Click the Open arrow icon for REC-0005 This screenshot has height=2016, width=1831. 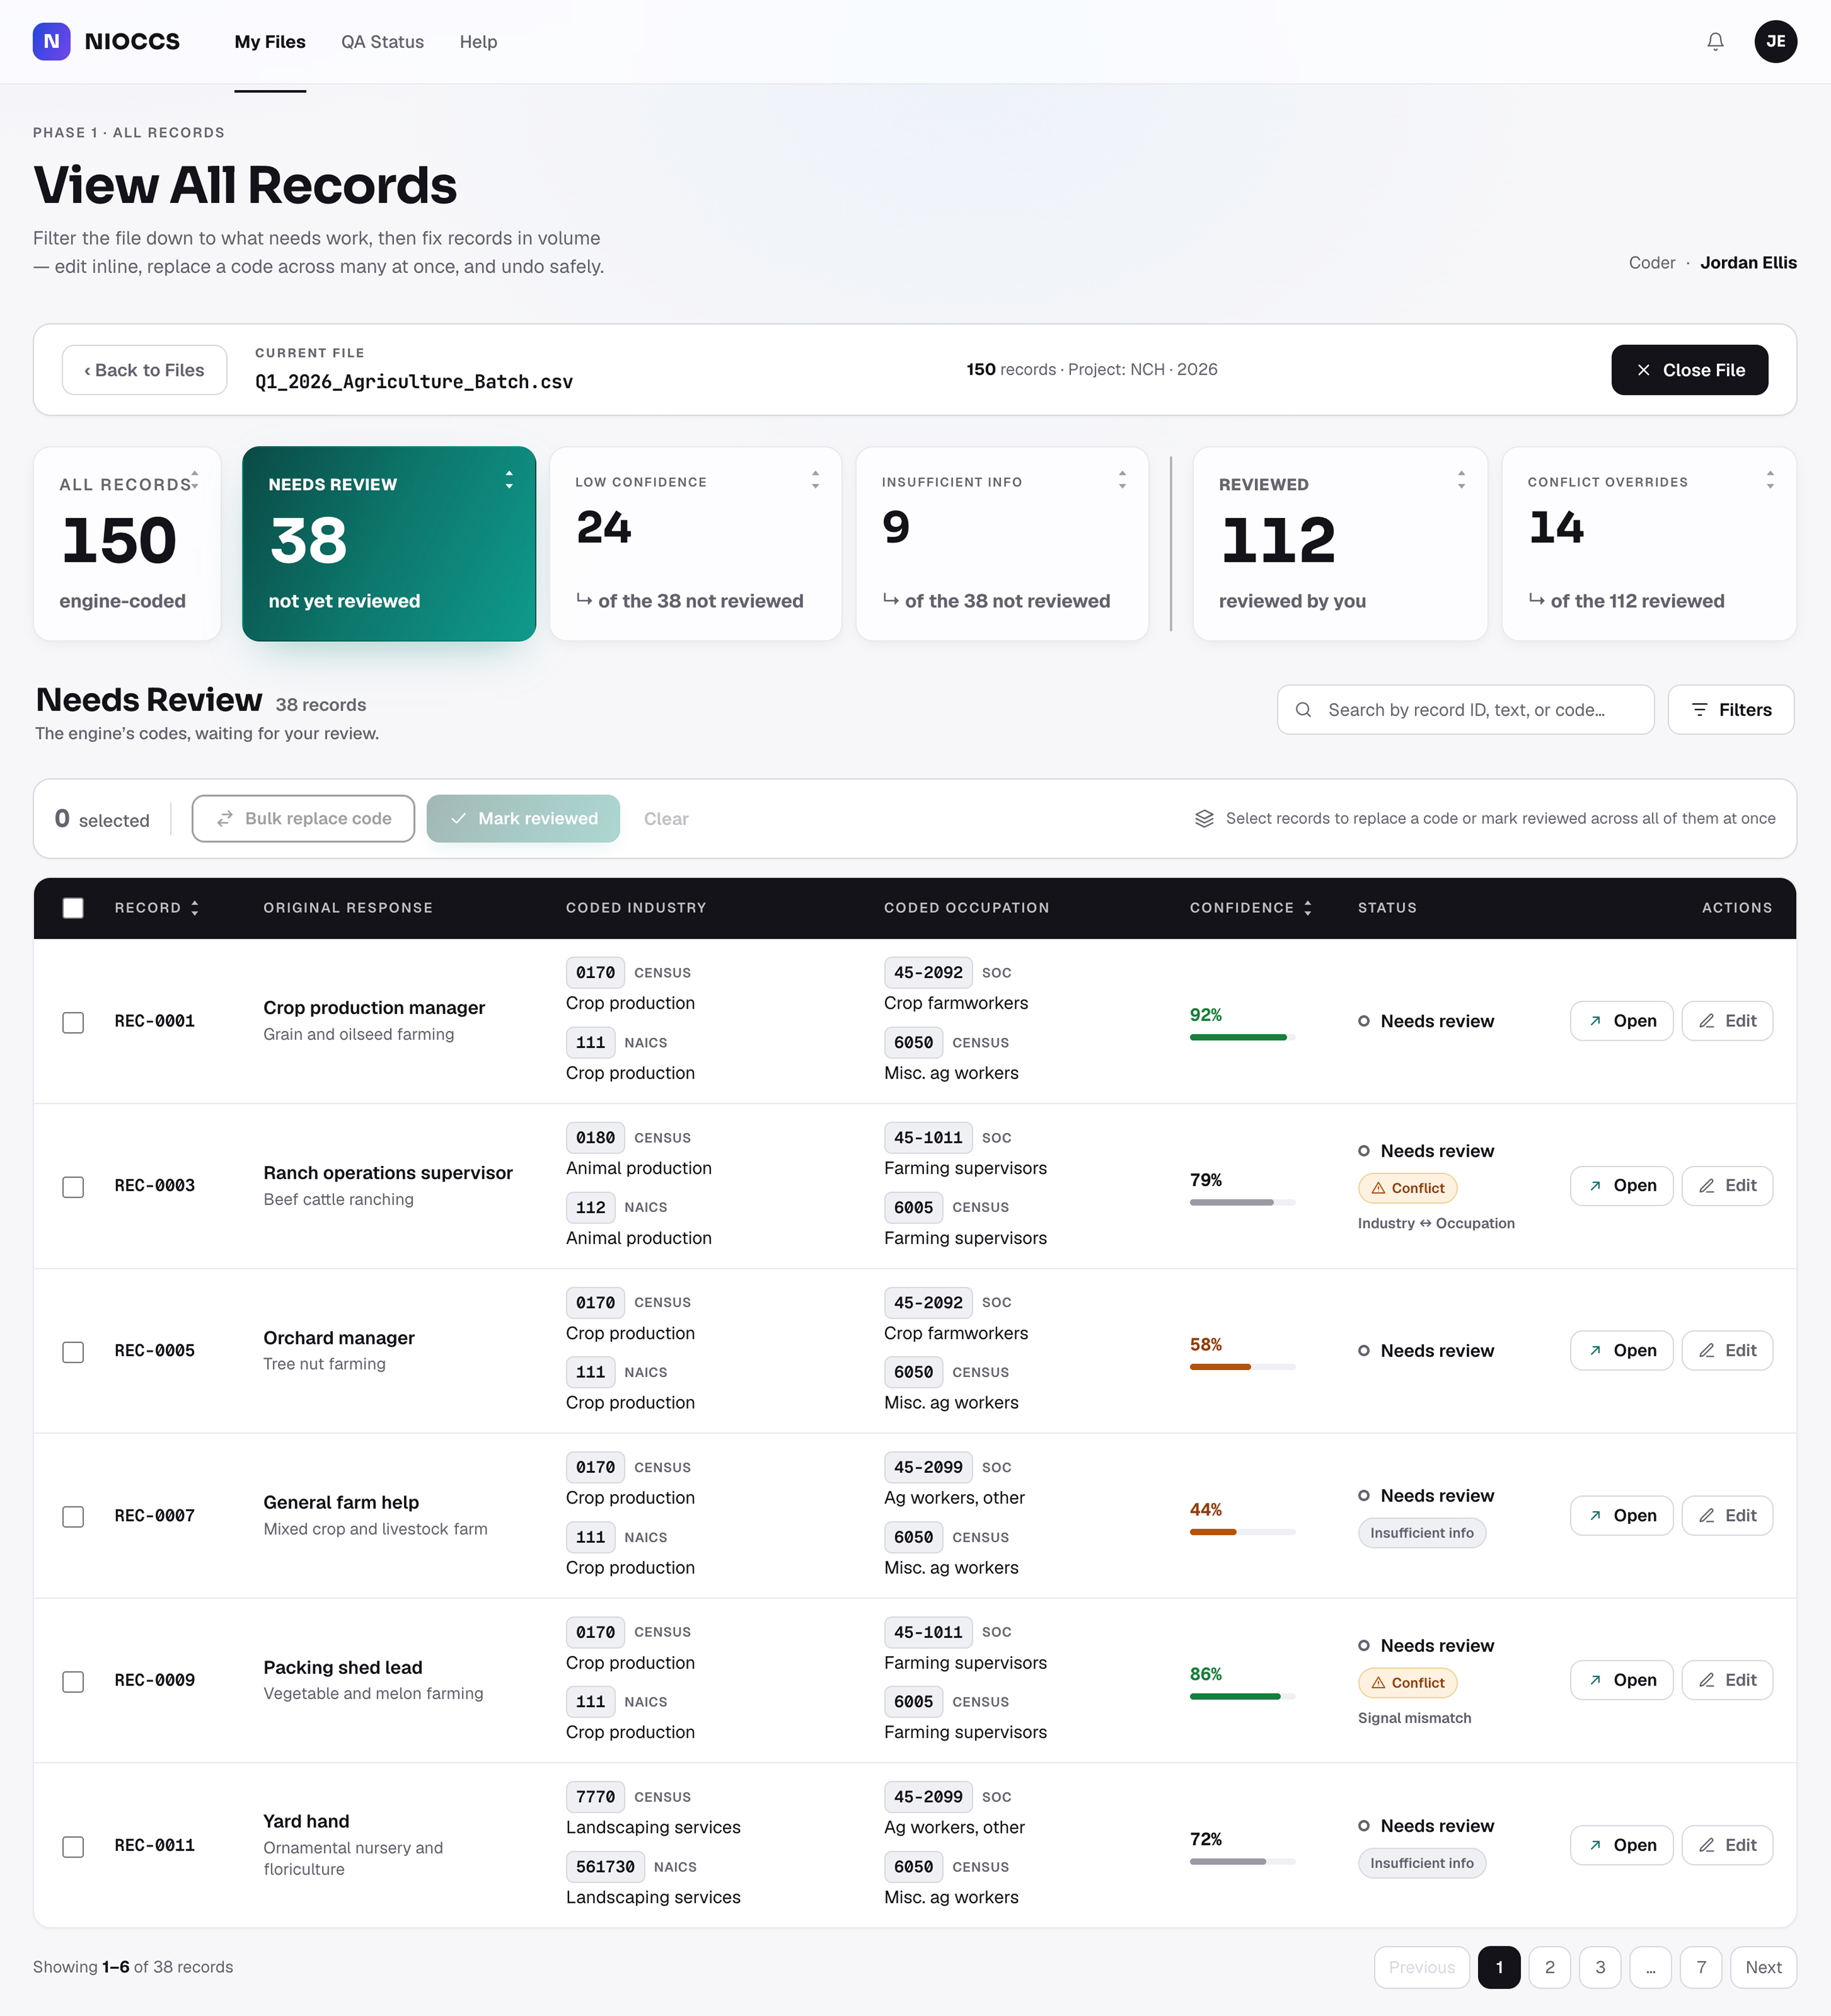pos(1595,1351)
